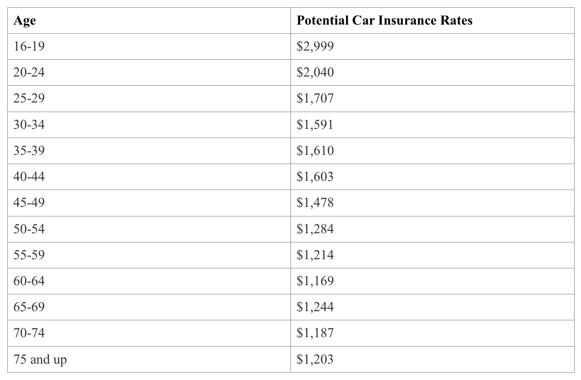This screenshot has height=380, width=581.
Task: Click the $1,610 rate cell
Action: tap(315, 150)
